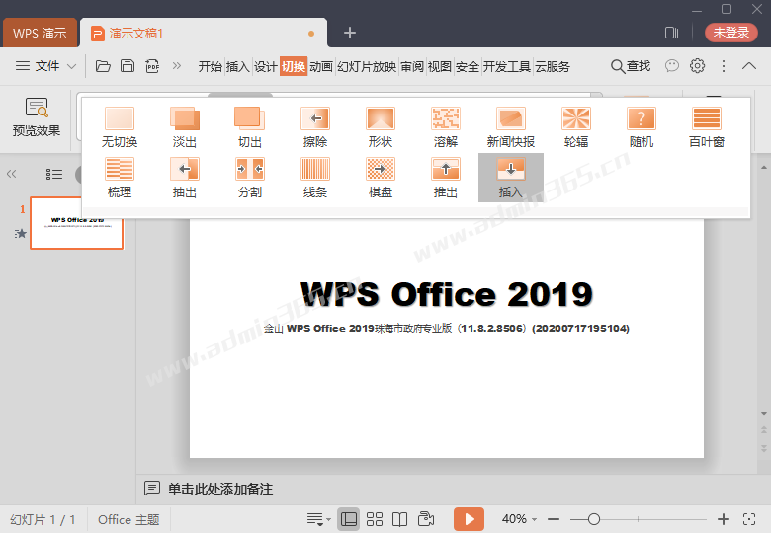Switch to reading view

click(399, 519)
